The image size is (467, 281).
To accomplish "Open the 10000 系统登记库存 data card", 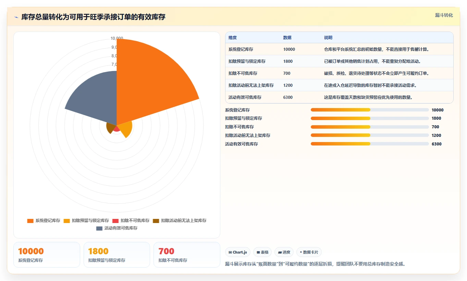I will click(x=47, y=255).
